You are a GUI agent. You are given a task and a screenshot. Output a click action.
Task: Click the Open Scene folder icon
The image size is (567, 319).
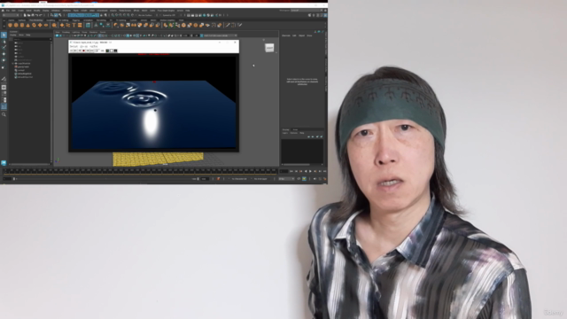[28, 15]
